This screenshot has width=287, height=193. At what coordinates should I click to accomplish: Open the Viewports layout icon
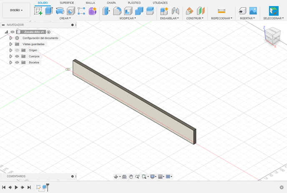pos(168,177)
